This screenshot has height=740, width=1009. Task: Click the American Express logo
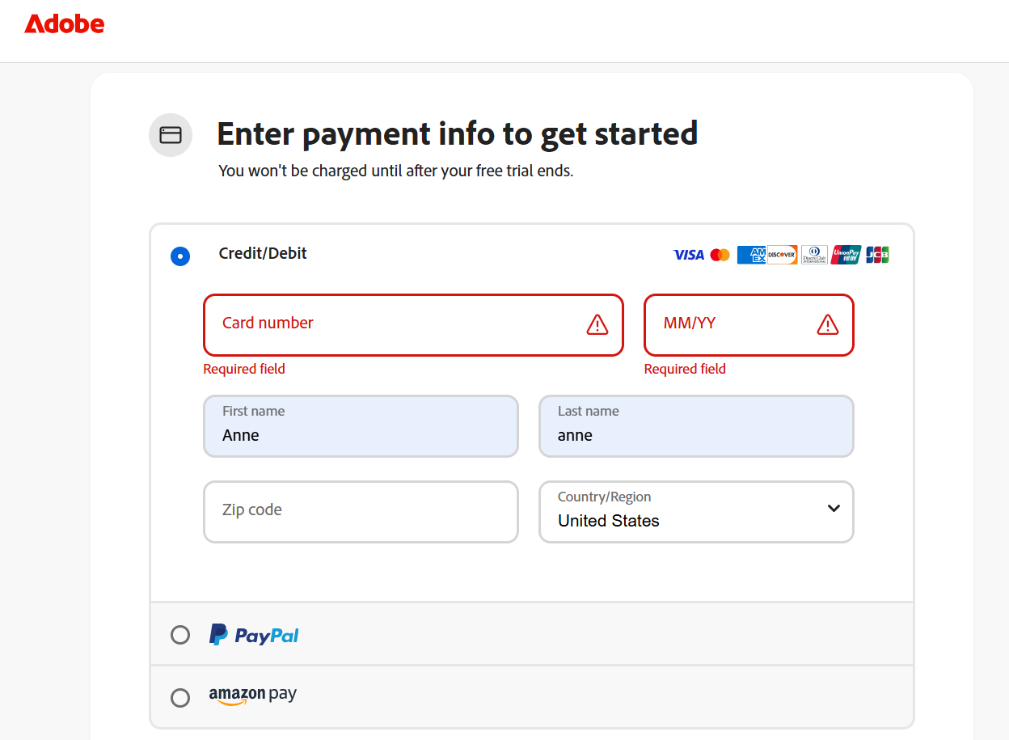pos(751,255)
